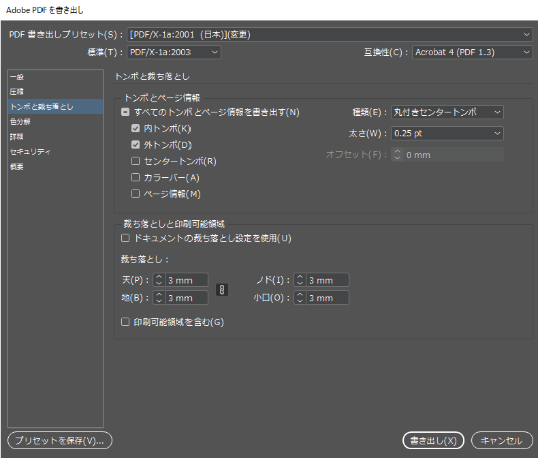The width and height of the screenshot is (538, 458).
Task: Check ドキュメントの裁ち落とし設定を使用(U)
Action: click(125, 238)
